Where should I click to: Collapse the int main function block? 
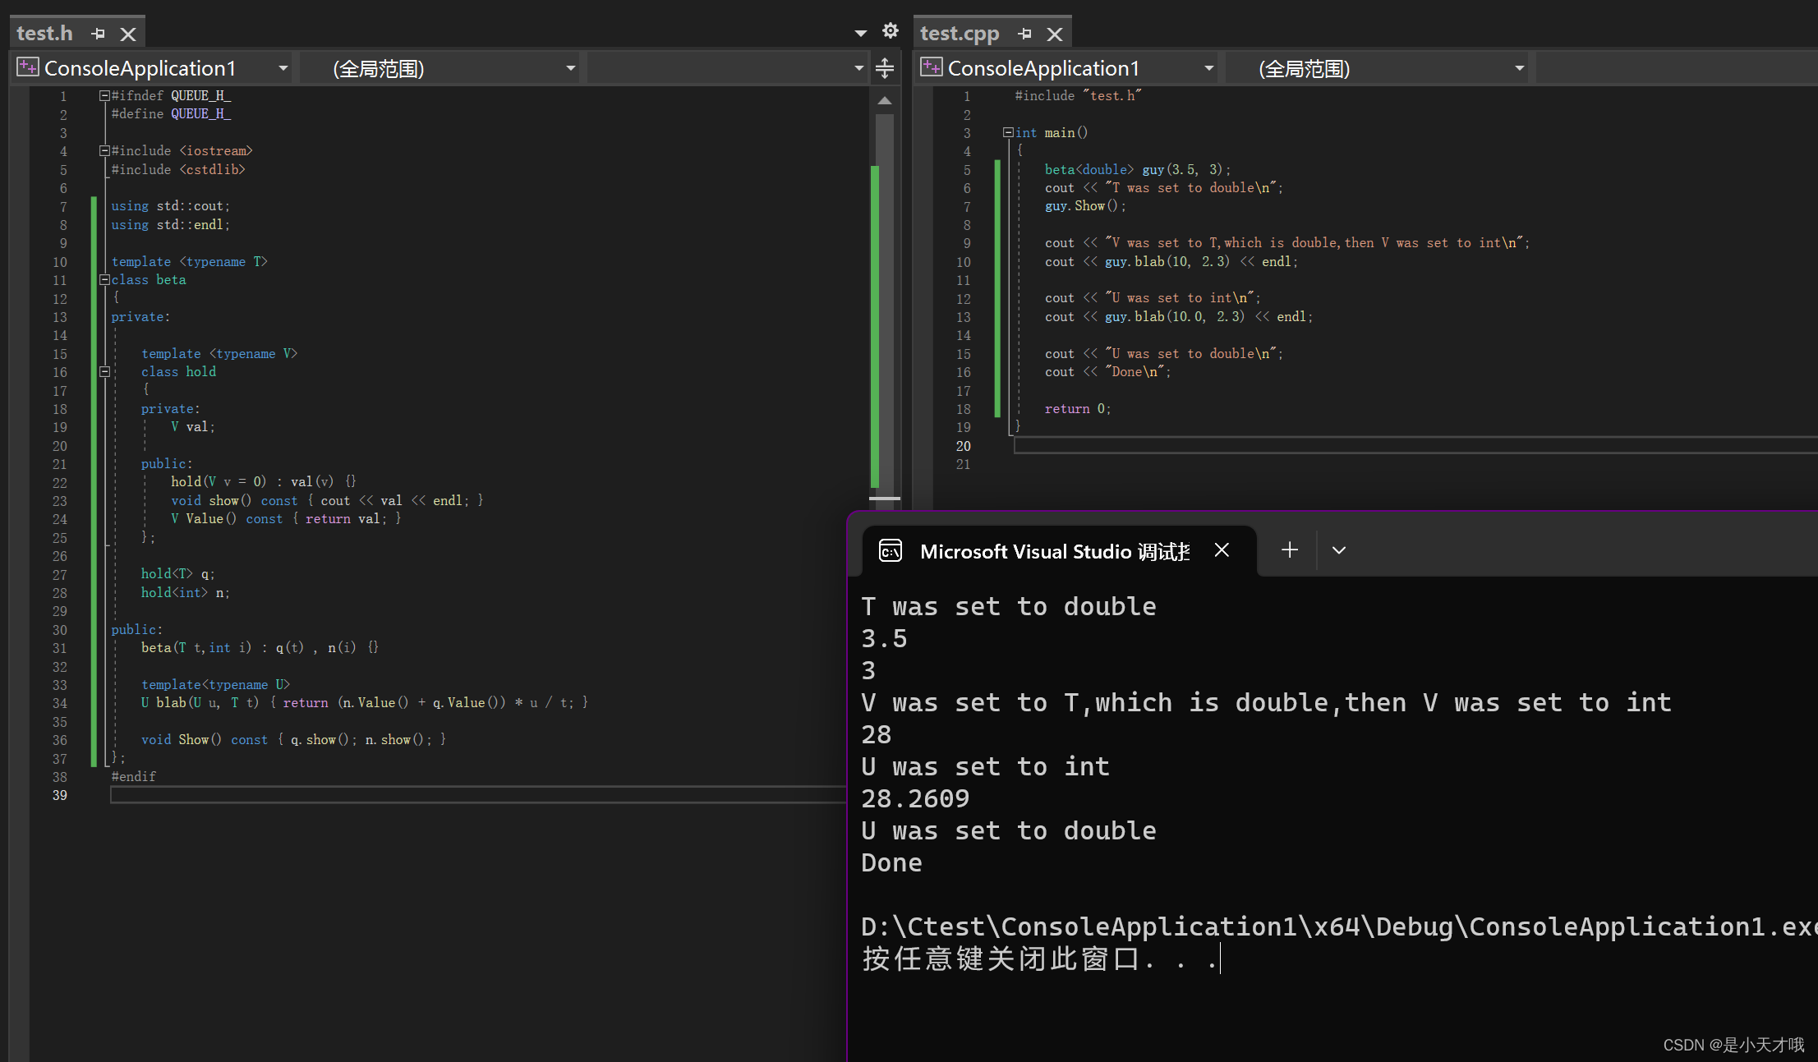tap(1007, 132)
